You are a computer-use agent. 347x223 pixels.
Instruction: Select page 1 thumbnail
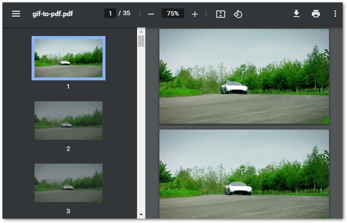coord(68,58)
